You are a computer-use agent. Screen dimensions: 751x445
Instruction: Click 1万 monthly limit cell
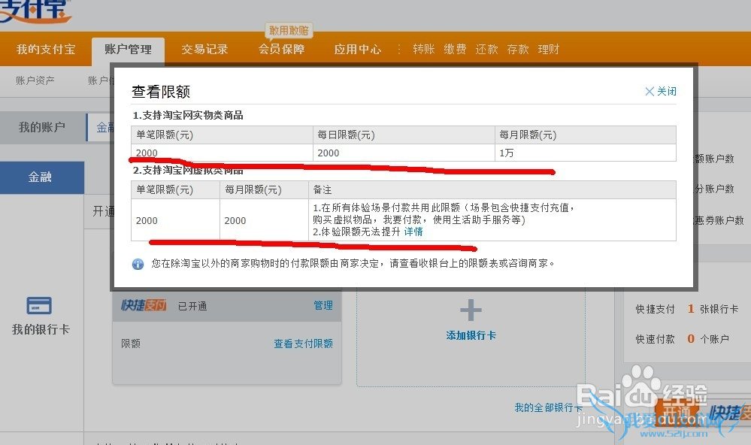(x=586, y=153)
